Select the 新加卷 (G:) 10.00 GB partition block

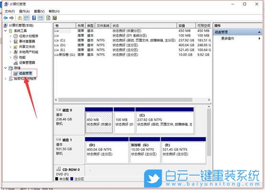point(144,150)
